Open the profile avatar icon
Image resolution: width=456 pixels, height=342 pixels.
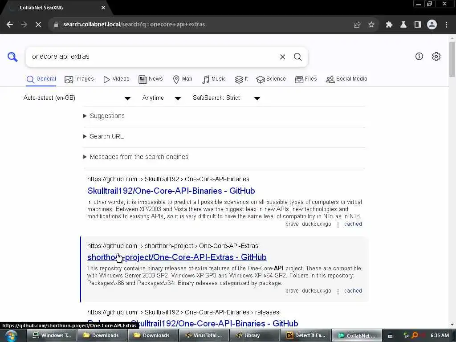tap(432, 24)
